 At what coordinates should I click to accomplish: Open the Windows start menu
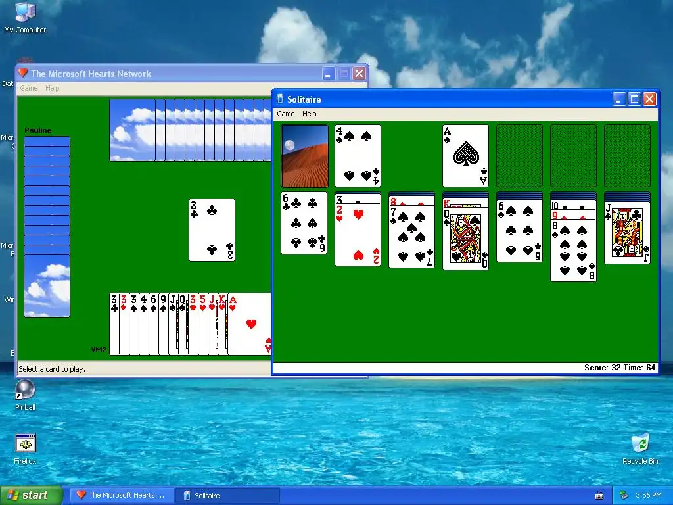[31, 495]
